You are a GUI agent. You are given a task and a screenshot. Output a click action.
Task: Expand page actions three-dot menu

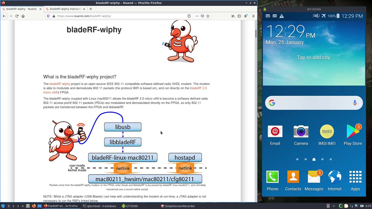197,16
